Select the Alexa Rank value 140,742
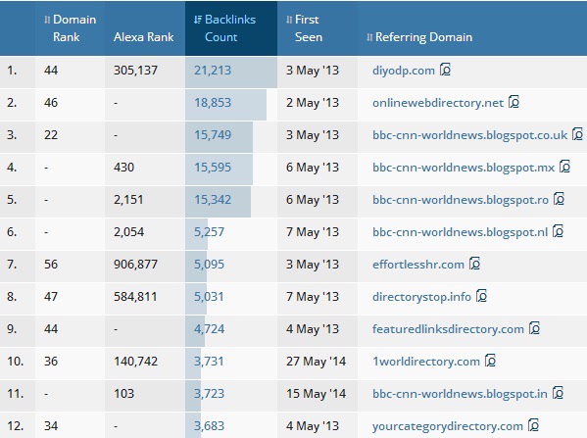 point(135,362)
